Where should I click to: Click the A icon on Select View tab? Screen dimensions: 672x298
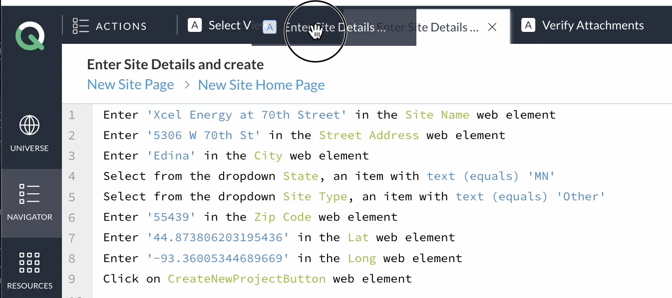pos(194,25)
